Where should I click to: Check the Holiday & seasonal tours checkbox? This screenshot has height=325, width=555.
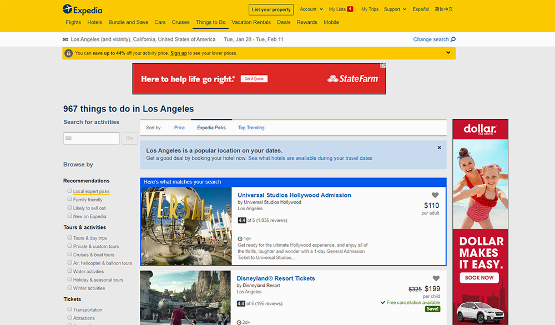tap(70, 279)
